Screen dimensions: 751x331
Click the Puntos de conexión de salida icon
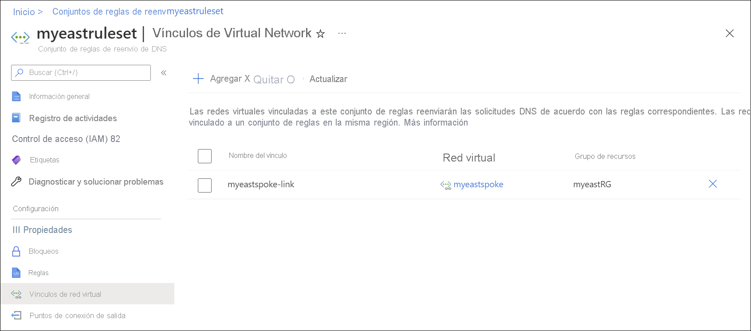pyautogui.click(x=16, y=315)
